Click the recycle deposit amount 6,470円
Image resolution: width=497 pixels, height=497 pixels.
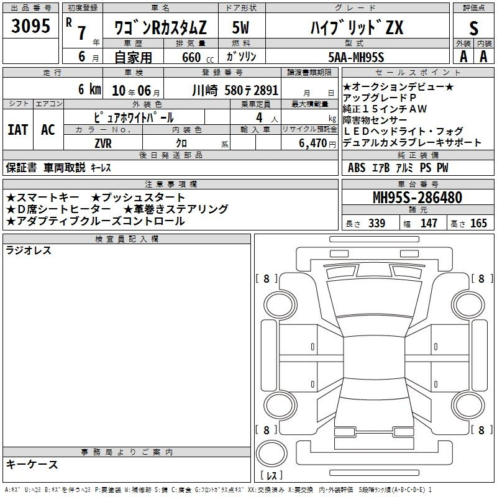(x=317, y=144)
